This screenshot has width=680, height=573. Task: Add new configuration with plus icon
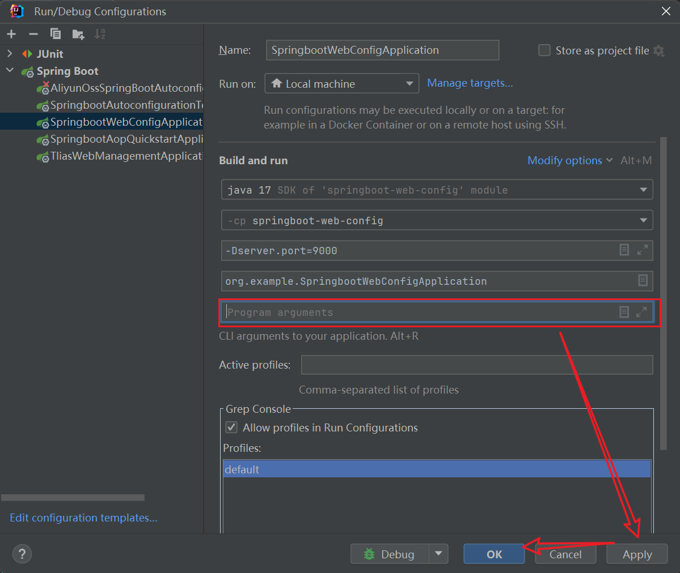pos(11,34)
